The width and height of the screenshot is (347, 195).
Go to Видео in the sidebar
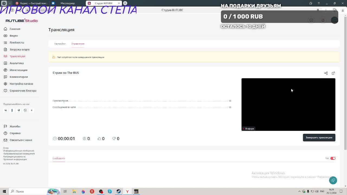click(14, 36)
